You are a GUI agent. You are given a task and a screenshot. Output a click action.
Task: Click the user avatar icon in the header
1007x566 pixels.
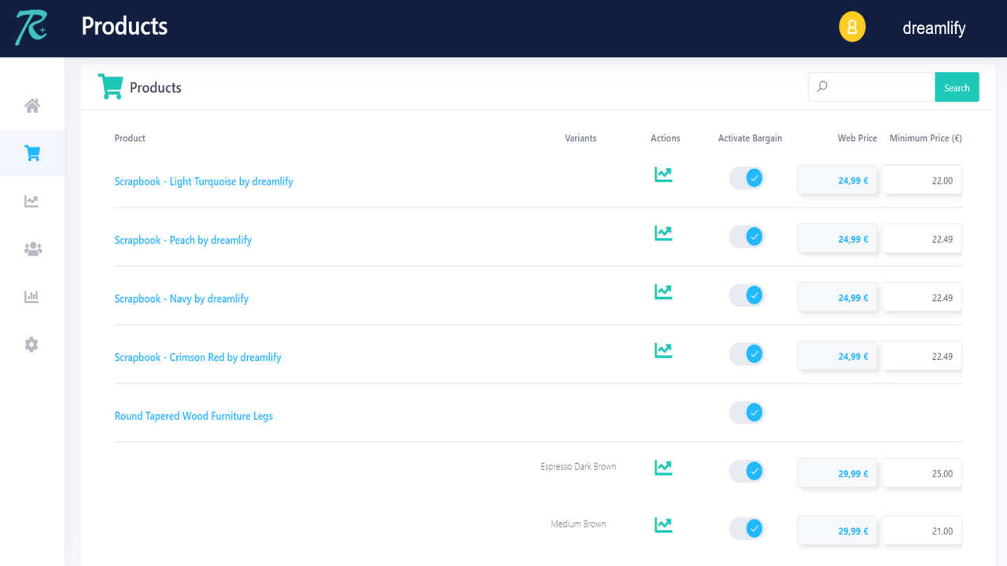click(x=851, y=26)
